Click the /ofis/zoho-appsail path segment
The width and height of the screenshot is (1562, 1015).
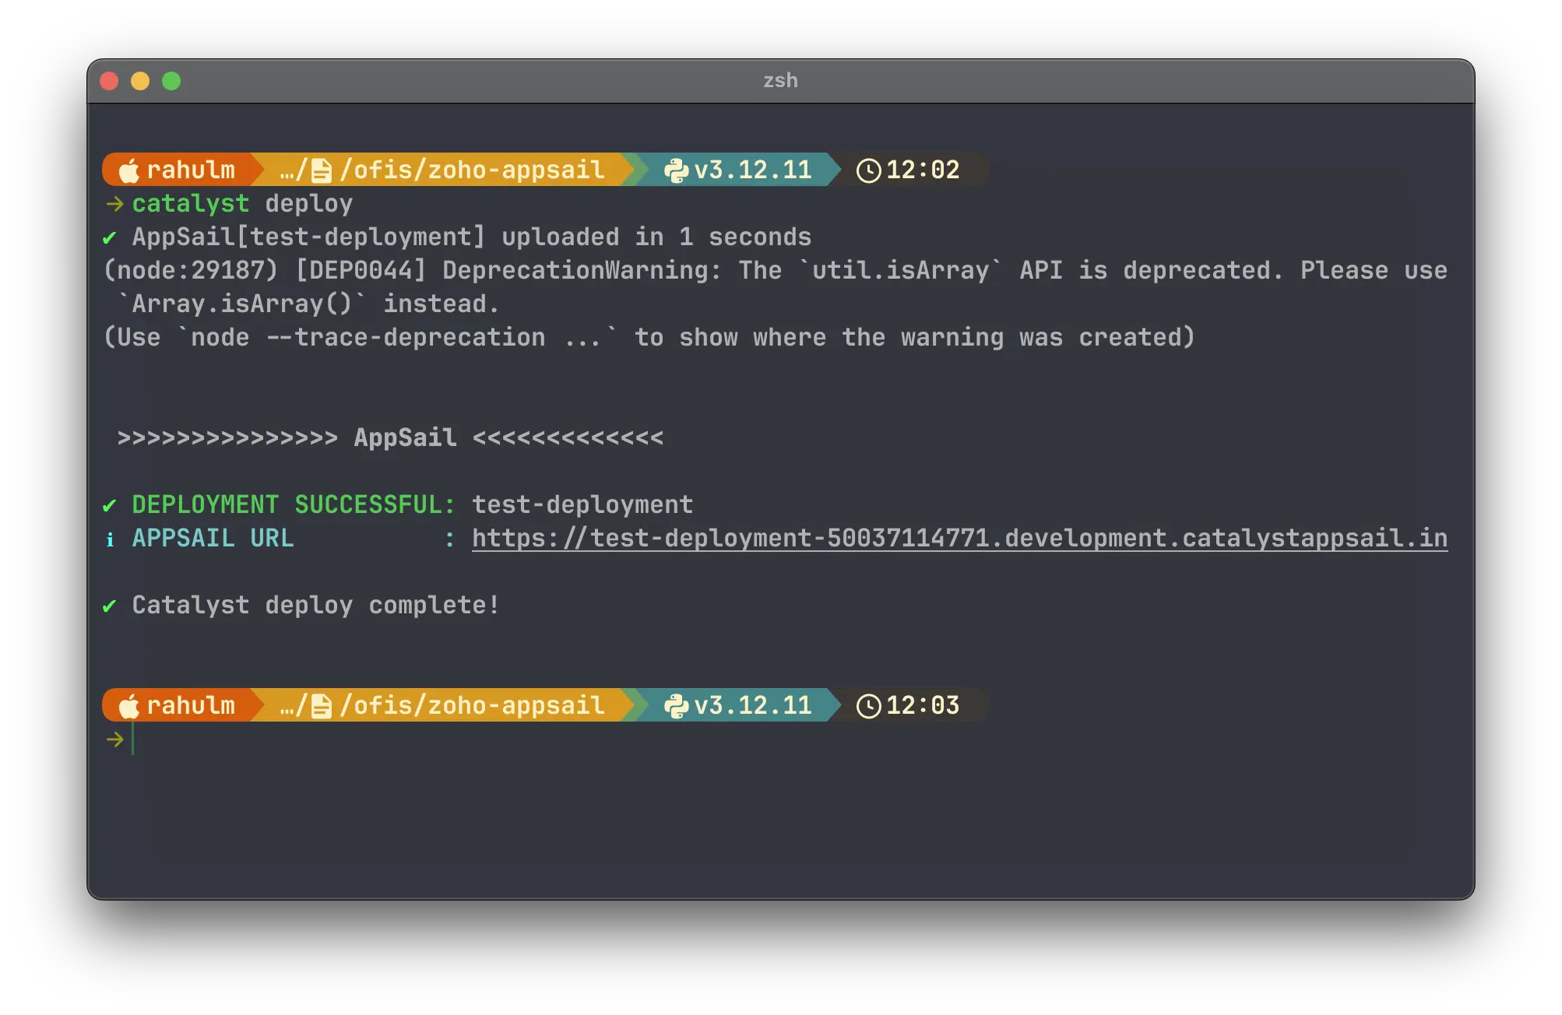[x=471, y=170]
